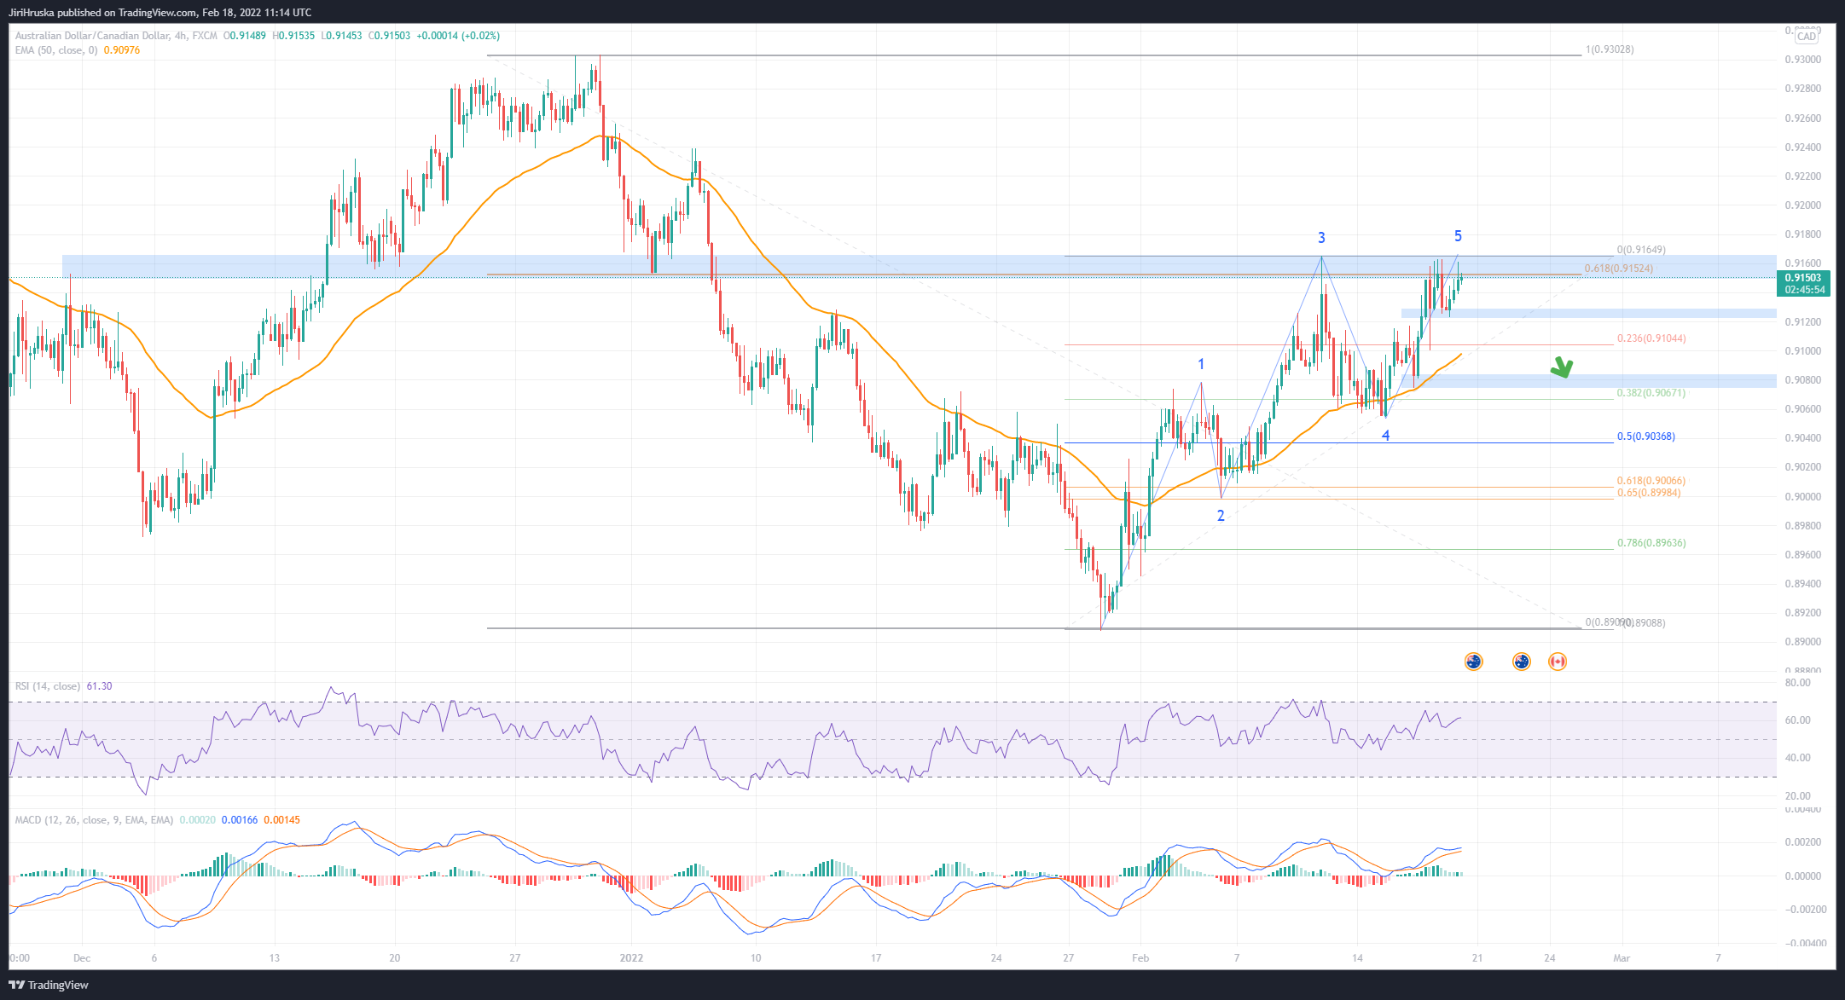Click the leftmost Australian flag event icon
Screen dimensions: 1845x1000
(x=1473, y=662)
